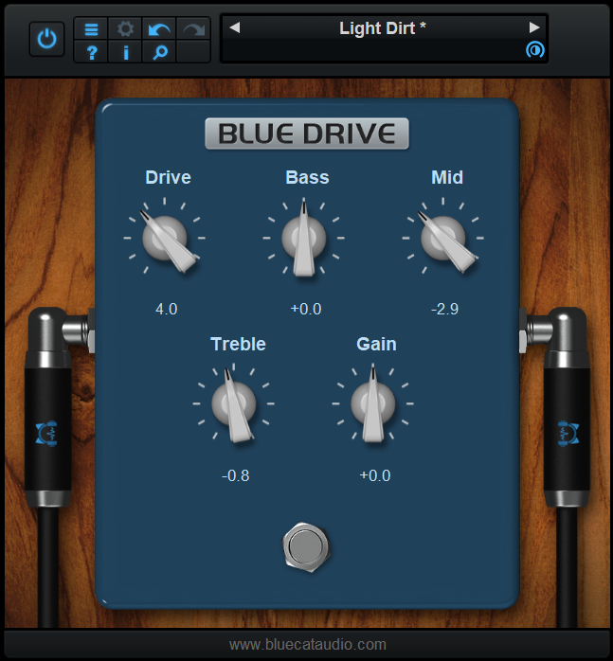Click the blue circular icon below next-preset arrow
The width and height of the screenshot is (613, 661).
click(x=535, y=50)
